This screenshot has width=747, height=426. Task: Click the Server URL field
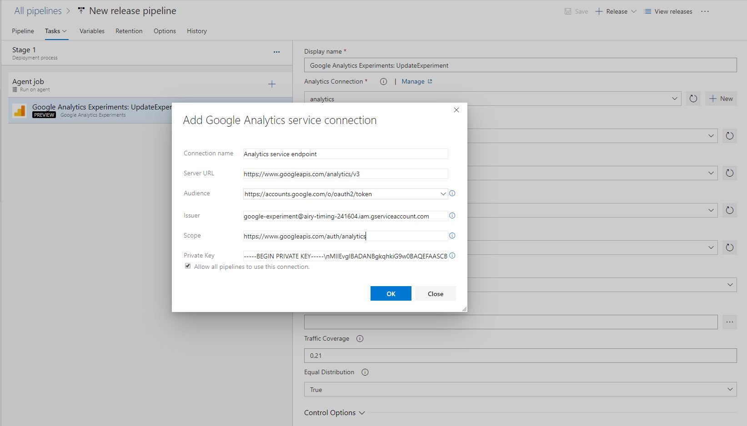[346, 174]
